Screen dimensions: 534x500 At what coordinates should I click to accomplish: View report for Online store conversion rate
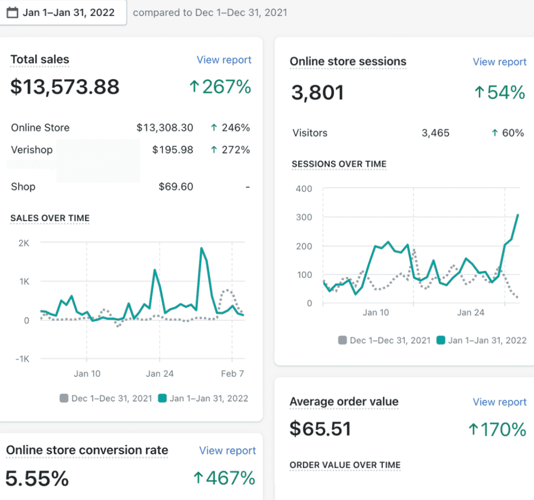tap(227, 450)
